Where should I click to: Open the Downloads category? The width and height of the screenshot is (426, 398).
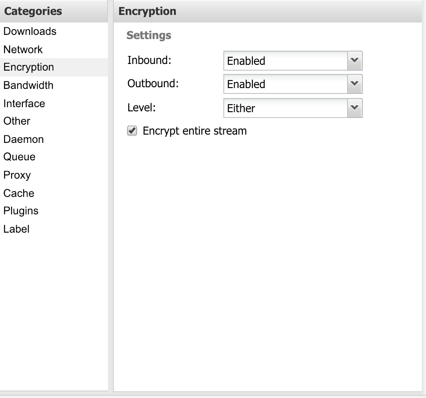30,32
